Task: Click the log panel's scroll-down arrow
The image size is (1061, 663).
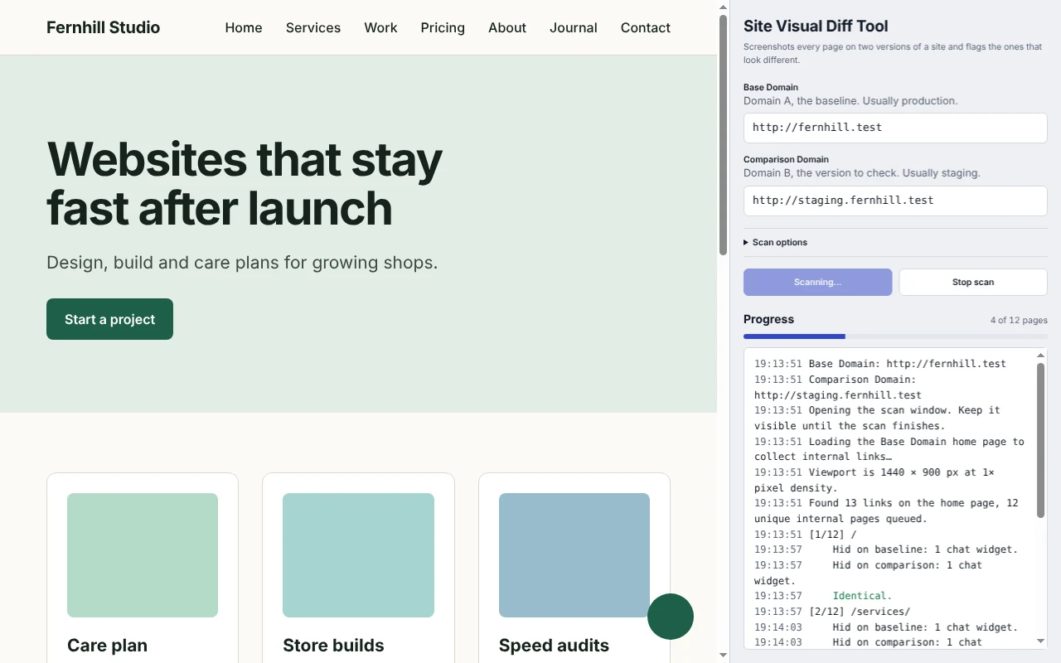Action: [x=1041, y=641]
